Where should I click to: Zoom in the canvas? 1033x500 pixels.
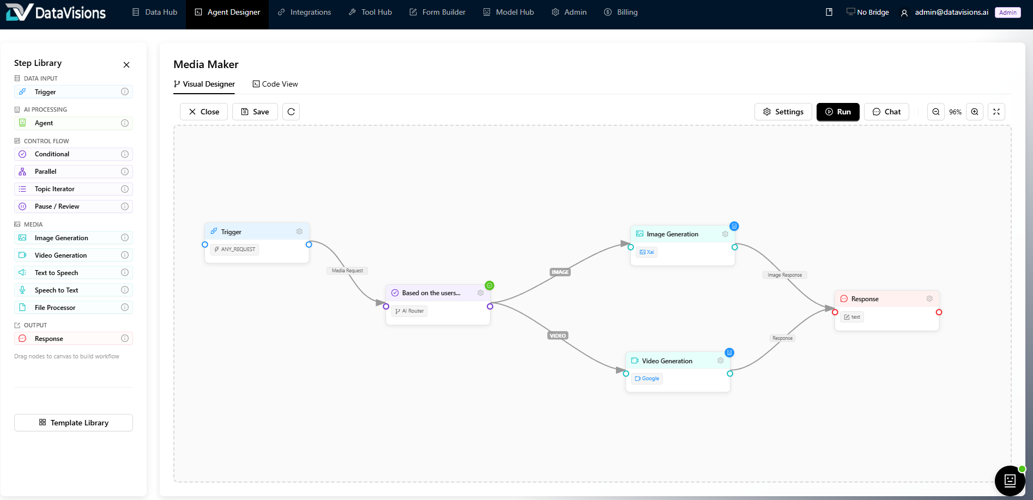pyautogui.click(x=975, y=112)
